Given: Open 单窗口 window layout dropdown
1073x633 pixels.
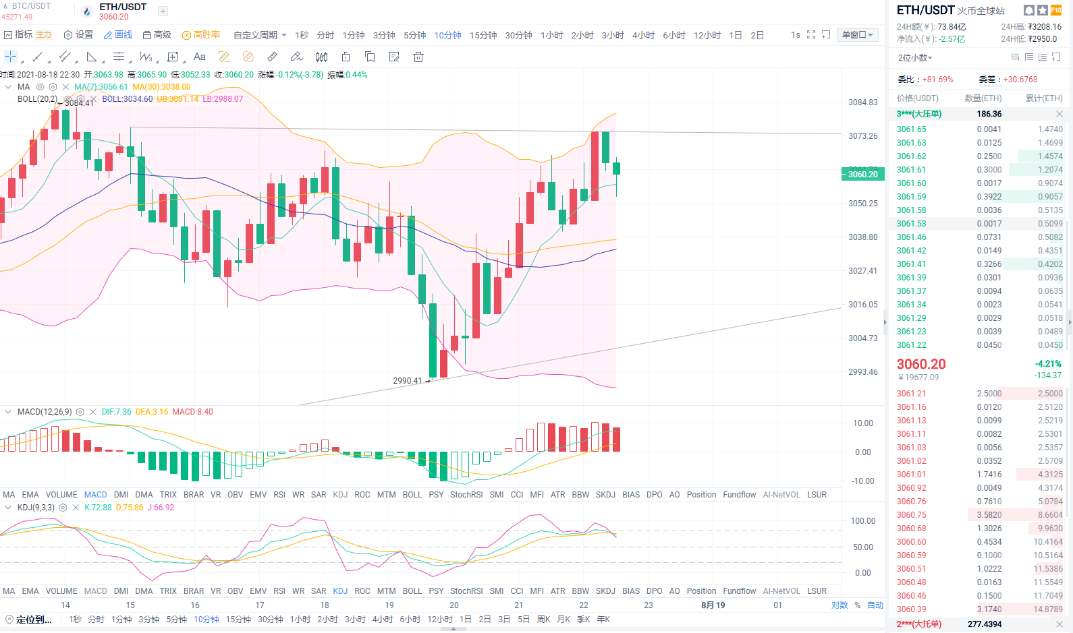Looking at the screenshot, I should pyautogui.click(x=858, y=35).
